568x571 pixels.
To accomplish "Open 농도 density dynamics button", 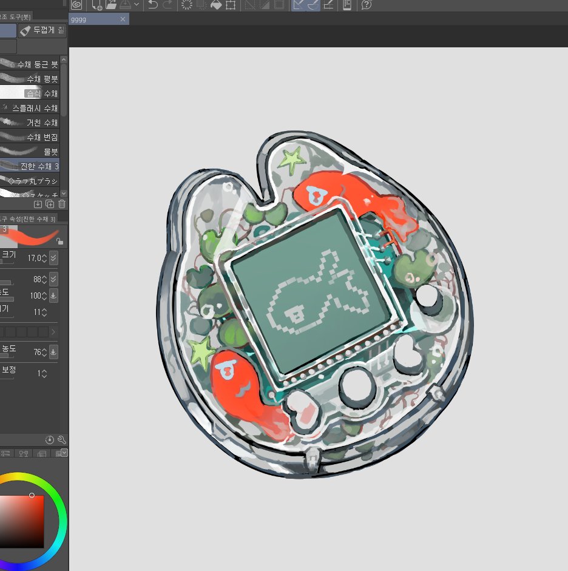I will pyautogui.click(x=53, y=352).
